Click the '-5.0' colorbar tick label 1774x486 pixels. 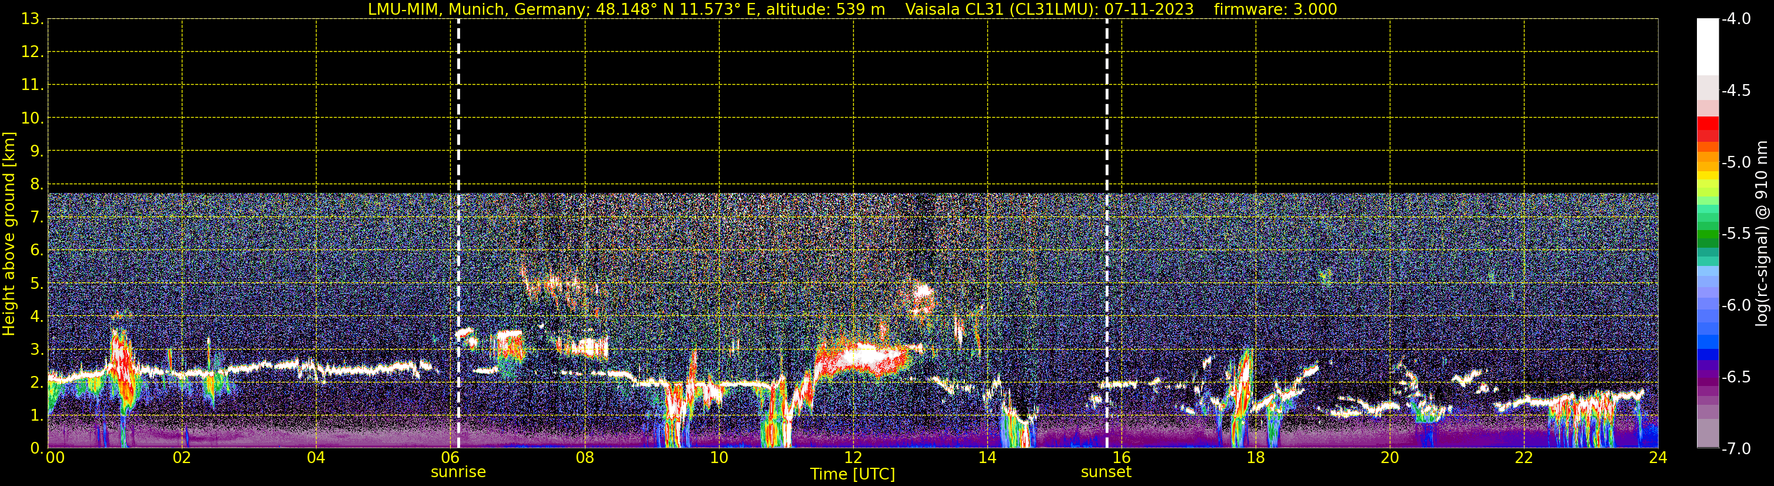coord(1735,162)
